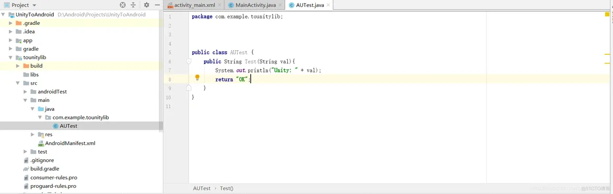The image size is (613, 194).
Task: Click line number 7 in gutter
Action: [169, 71]
